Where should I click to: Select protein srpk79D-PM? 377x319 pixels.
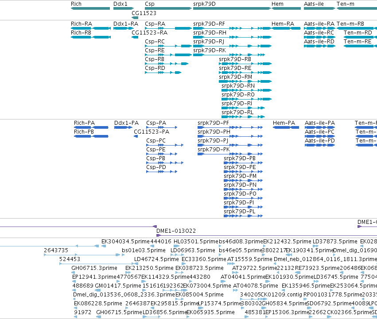coord(240,177)
